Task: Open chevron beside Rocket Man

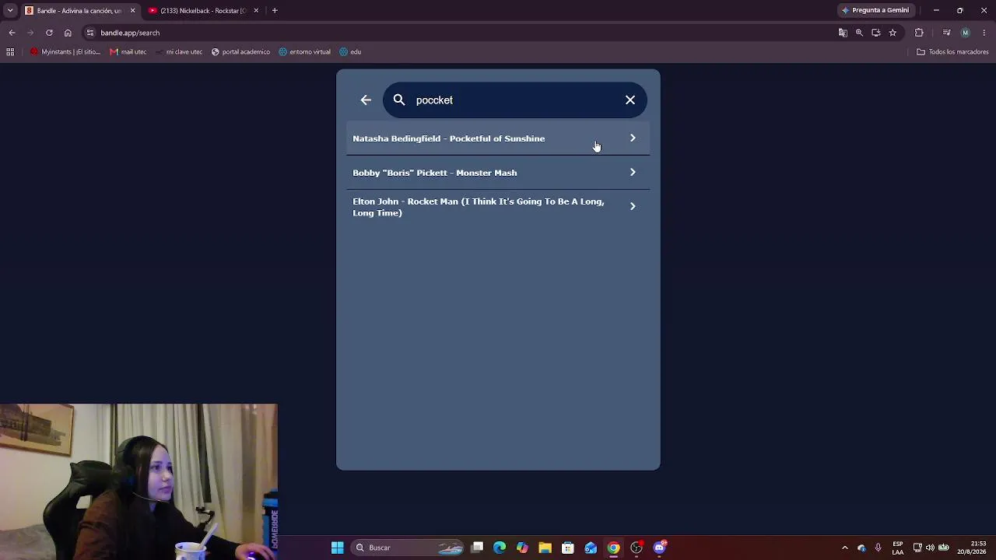Action: coord(633,207)
